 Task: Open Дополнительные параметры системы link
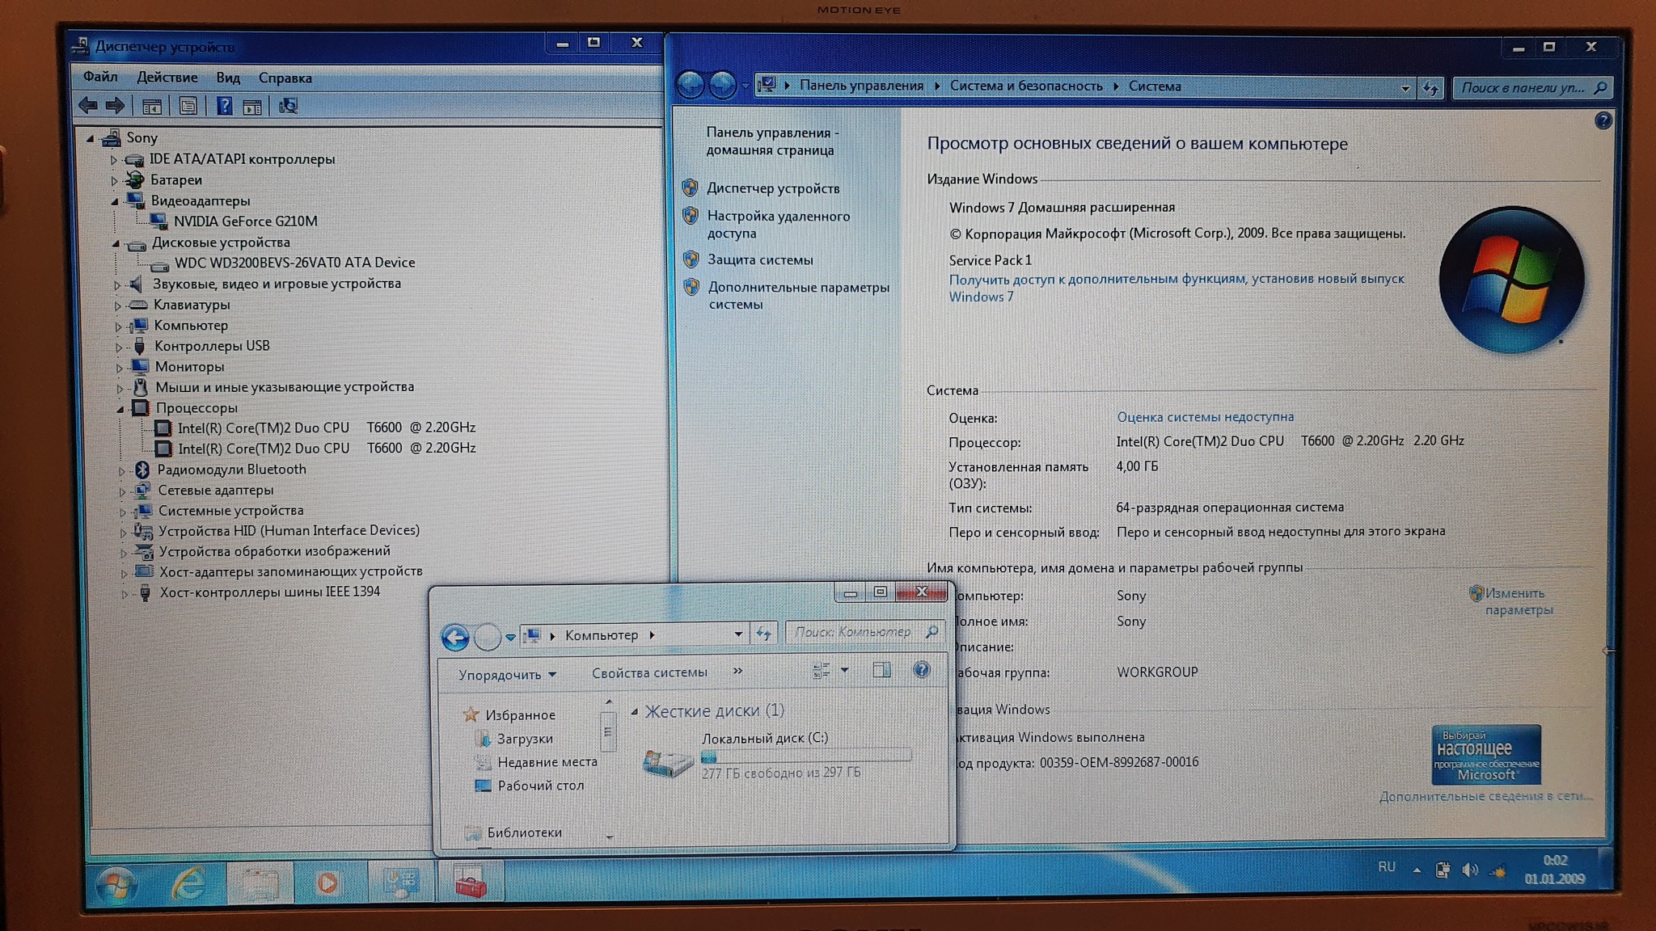[798, 295]
